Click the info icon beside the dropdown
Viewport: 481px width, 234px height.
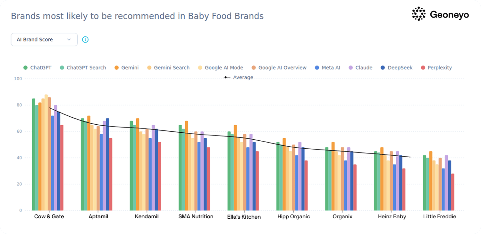click(x=85, y=39)
